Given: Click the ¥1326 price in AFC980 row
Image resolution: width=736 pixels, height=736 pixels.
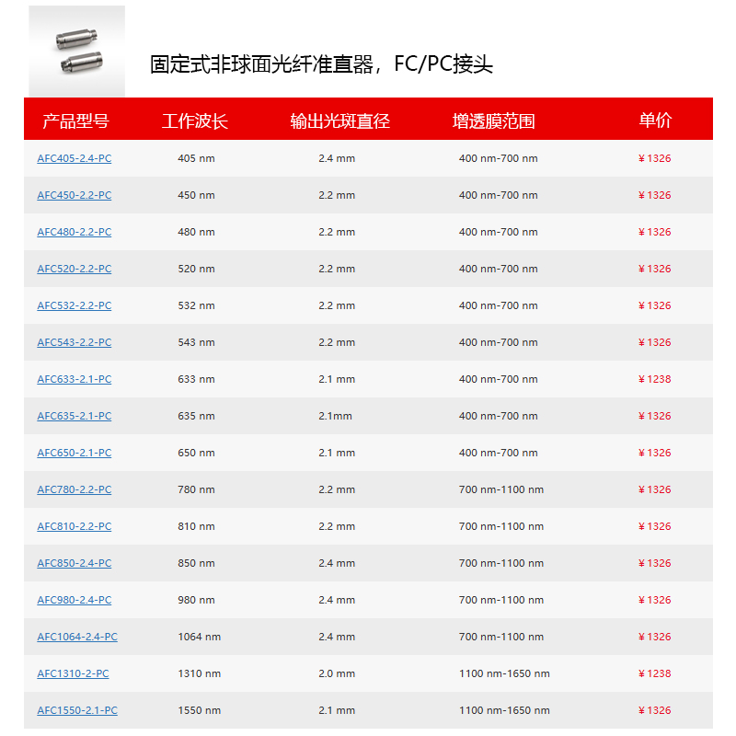Looking at the screenshot, I should [654, 600].
